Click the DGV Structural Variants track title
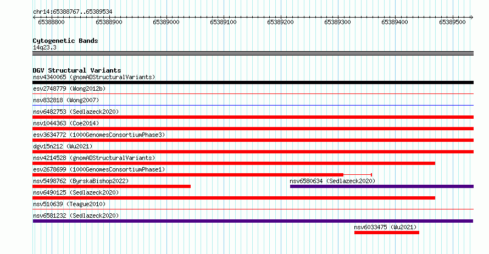The width and height of the screenshot is (489, 254). [77, 70]
